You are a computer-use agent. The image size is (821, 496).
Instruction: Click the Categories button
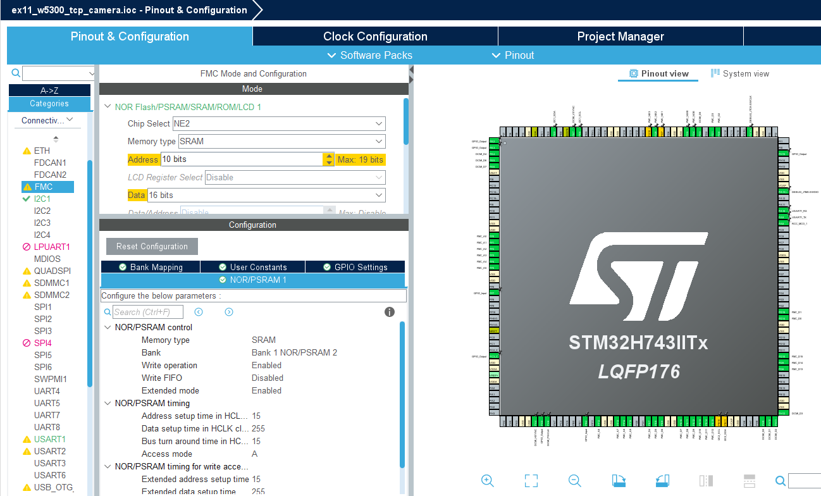click(49, 104)
